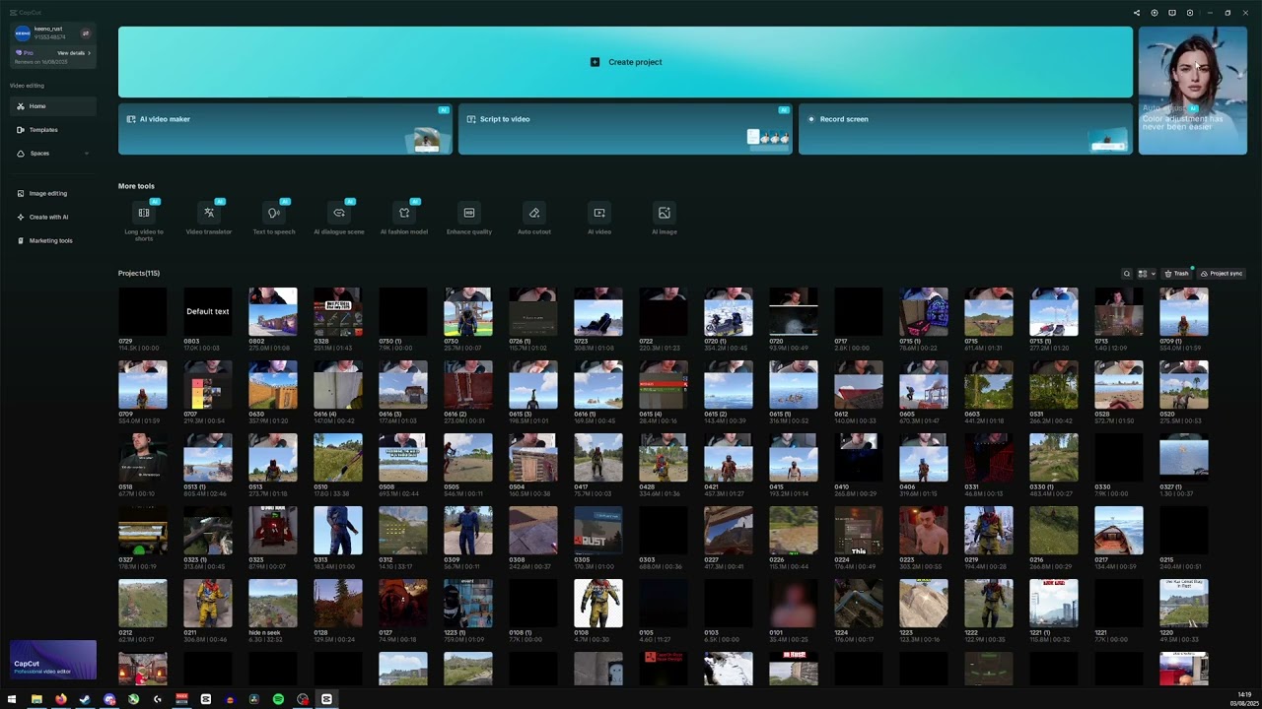
Task: Open project 0612 thumbnail
Action: click(859, 385)
